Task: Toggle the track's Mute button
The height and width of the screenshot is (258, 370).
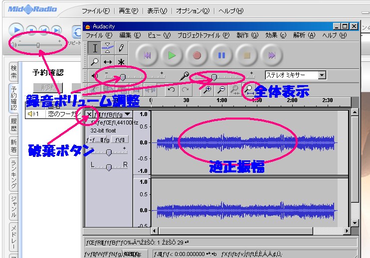Action: click(x=98, y=140)
